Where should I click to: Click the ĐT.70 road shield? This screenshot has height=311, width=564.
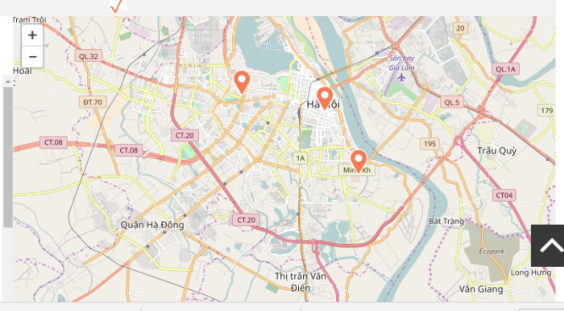coord(93,102)
